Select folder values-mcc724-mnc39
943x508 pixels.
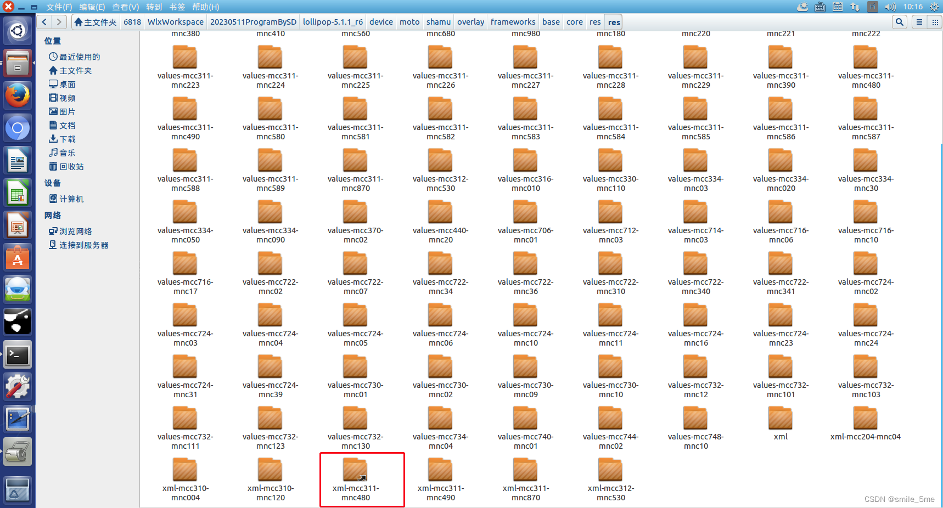pyautogui.click(x=270, y=377)
